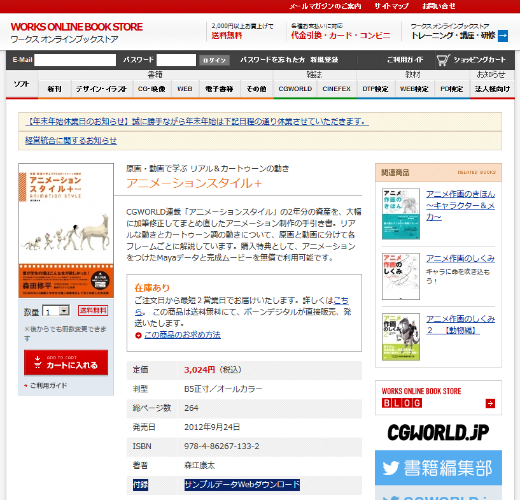520x500 pixels.
Task: Open the WORKS ONLINE BOOK STORE BLOG banner
Action: click(439, 397)
